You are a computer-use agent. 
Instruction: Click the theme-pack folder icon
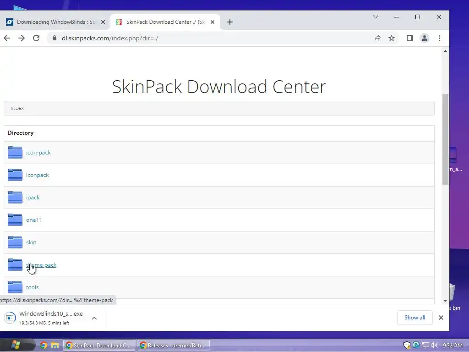coord(15,264)
